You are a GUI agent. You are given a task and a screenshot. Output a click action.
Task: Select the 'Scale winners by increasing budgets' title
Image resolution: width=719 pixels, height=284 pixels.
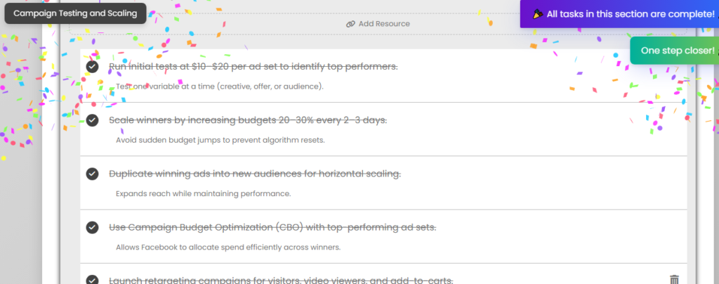tap(248, 120)
